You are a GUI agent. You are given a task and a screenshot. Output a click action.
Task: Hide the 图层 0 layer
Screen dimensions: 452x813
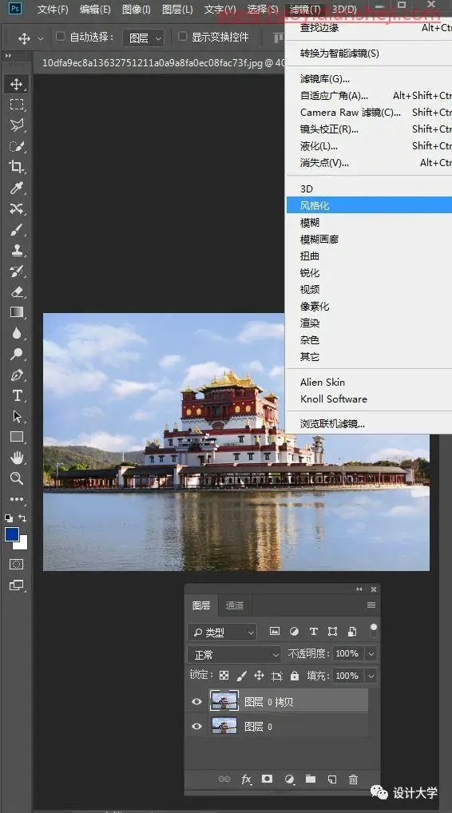pos(196,727)
